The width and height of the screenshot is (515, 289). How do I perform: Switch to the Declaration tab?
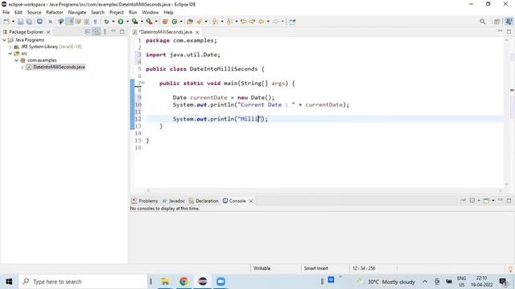click(x=204, y=201)
